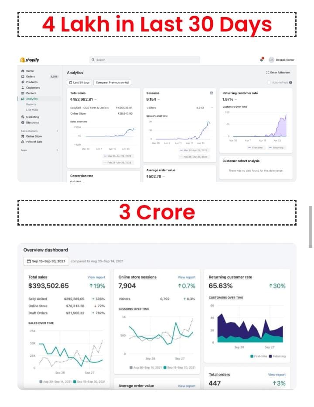Open Customers via its person icon
The image size is (314, 407).
click(x=23, y=87)
